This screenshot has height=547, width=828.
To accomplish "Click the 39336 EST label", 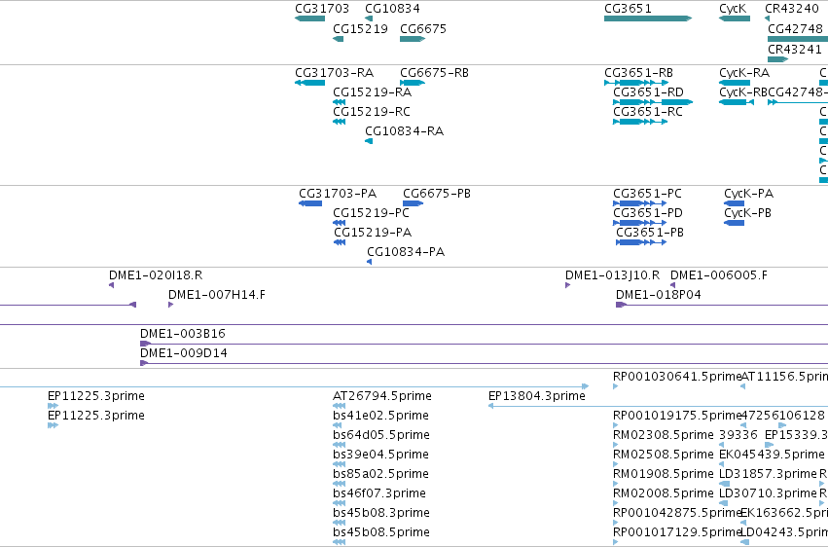I will click(738, 435).
